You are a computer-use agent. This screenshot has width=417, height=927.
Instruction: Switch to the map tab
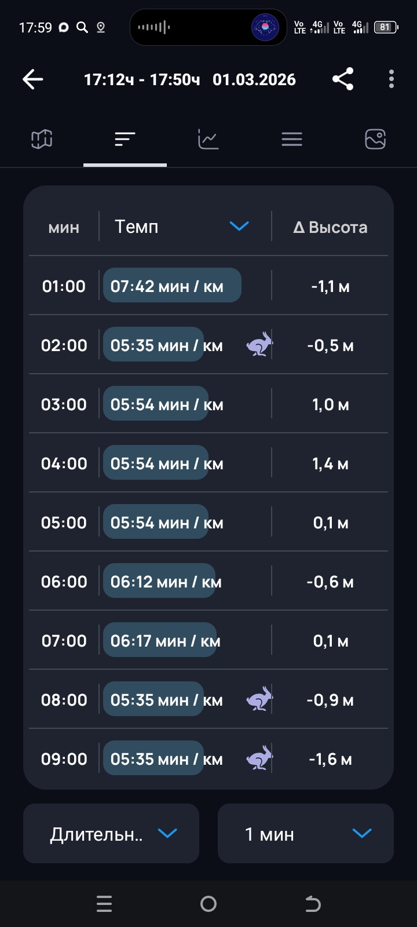tap(42, 139)
